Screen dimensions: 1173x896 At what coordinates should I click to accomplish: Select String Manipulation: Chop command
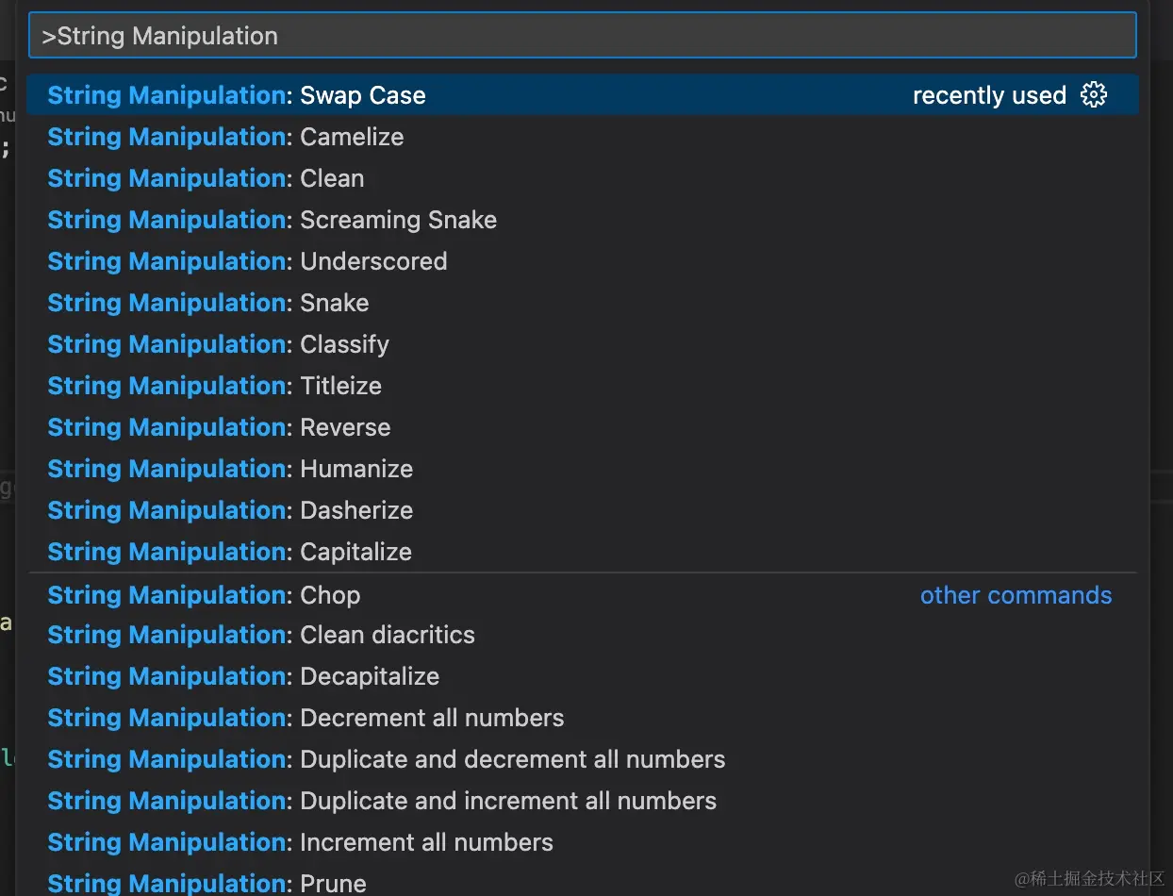click(x=583, y=595)
